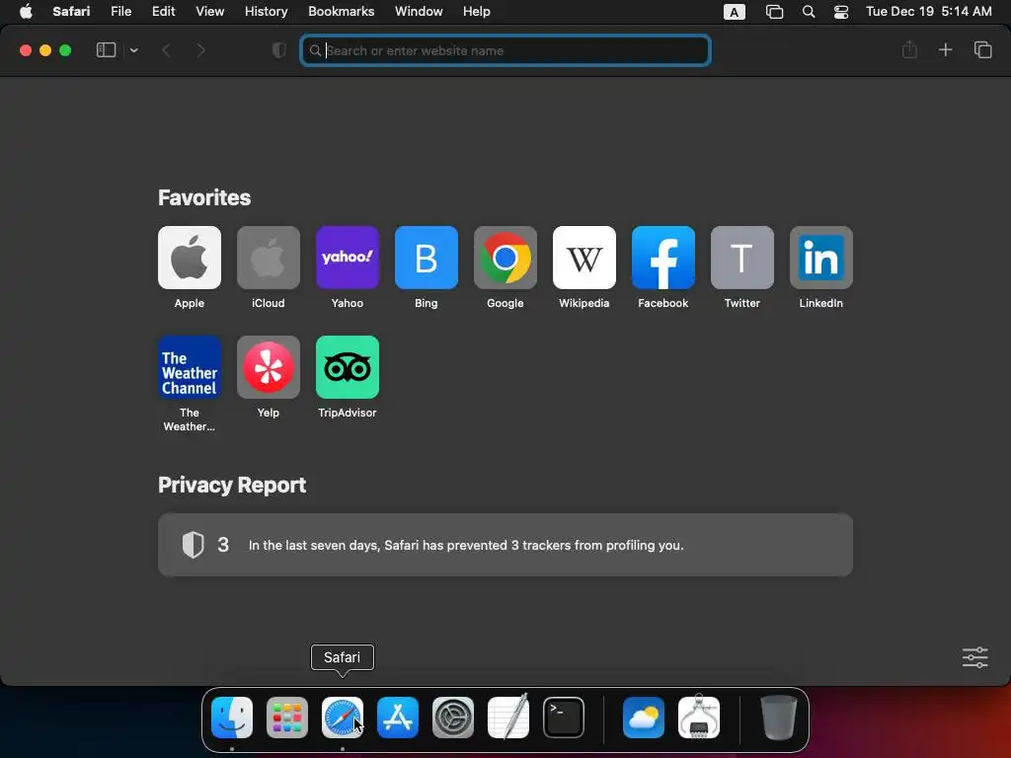Toggle the Safari sidebar
Screen dimensions: 1011x758
click(106, 50)
